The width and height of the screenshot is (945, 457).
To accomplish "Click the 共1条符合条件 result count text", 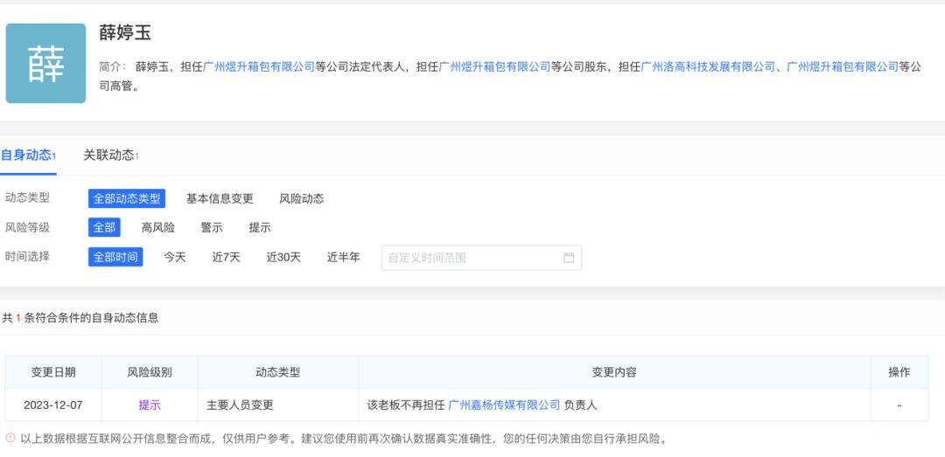I will (x=80, y=318).
